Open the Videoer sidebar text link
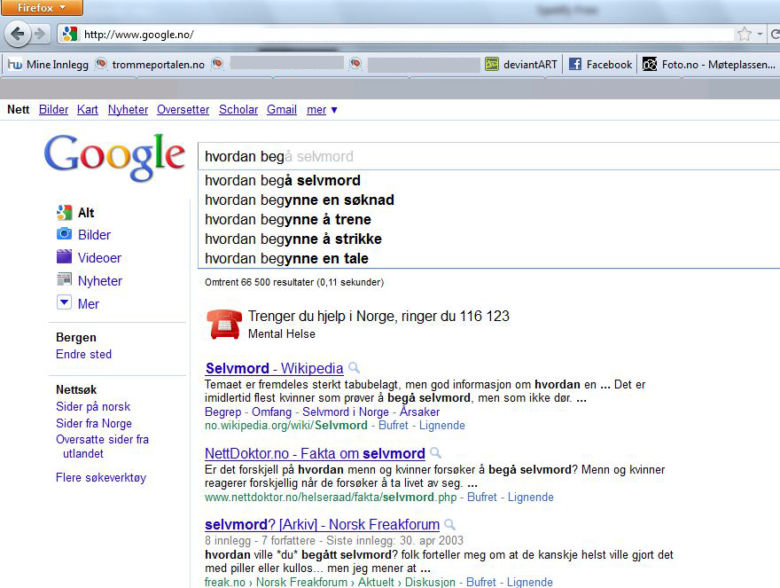 [x=99, y=258]
